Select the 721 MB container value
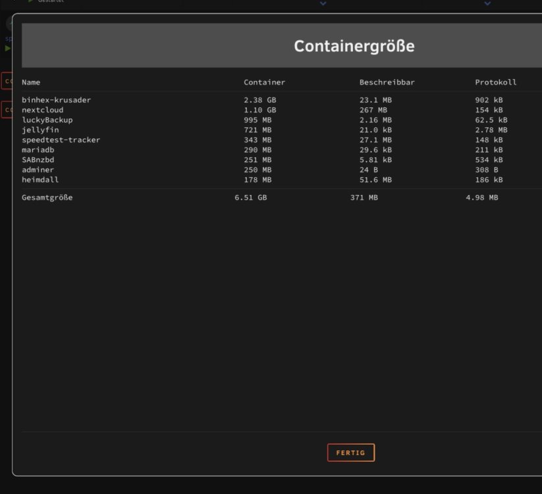The image size is (542, 494). click(257, 130)
